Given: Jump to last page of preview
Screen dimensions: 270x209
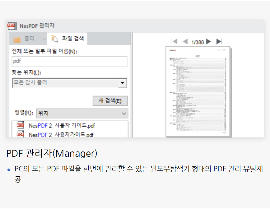Looking at the screenshot, I should point(219,41).
